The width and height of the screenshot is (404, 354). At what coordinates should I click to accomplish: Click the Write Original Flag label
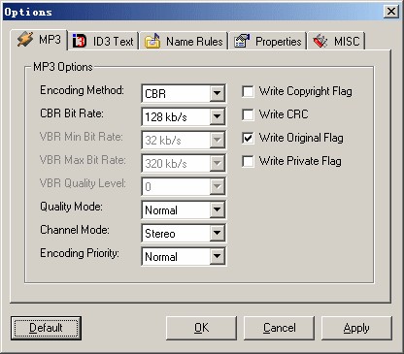pyautogui.click(x=301, y=138)
